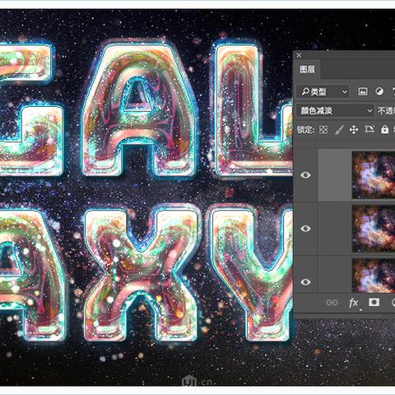Open the 类型 layer filter dropdown
This screenshot has width=395, height=395.
[323, 91]
